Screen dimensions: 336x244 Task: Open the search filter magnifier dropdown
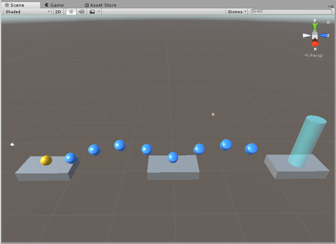pos(254,12)
